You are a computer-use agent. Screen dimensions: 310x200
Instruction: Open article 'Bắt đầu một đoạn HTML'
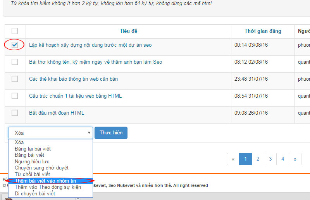click(x=57, y=113)
